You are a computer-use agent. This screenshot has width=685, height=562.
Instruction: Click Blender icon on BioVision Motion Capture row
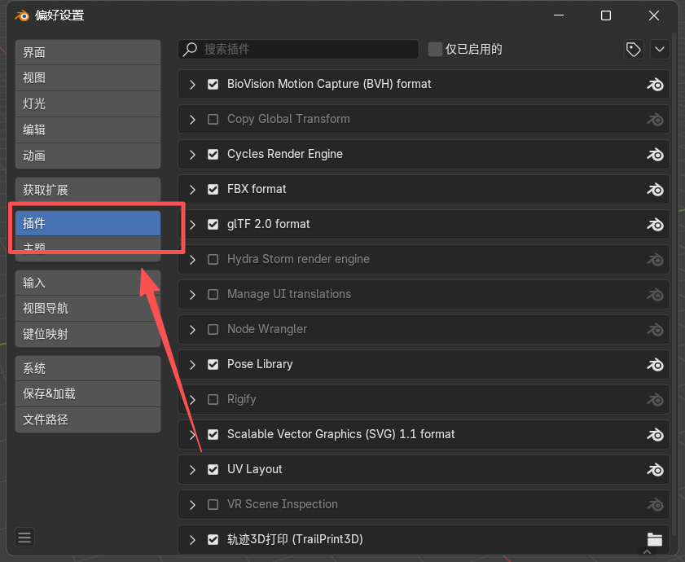[x=655, y=85]
